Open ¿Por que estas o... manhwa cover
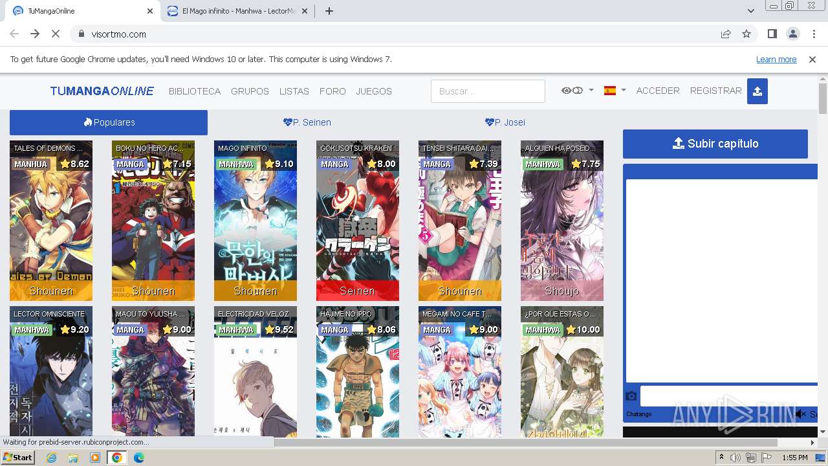 [x=562, y=372]
